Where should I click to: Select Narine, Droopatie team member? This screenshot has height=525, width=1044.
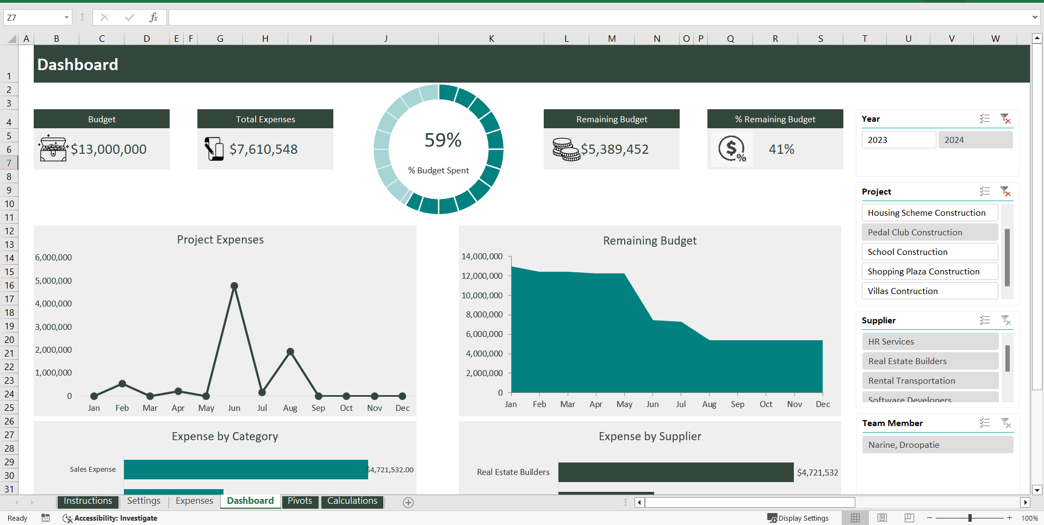click(937, 445)
